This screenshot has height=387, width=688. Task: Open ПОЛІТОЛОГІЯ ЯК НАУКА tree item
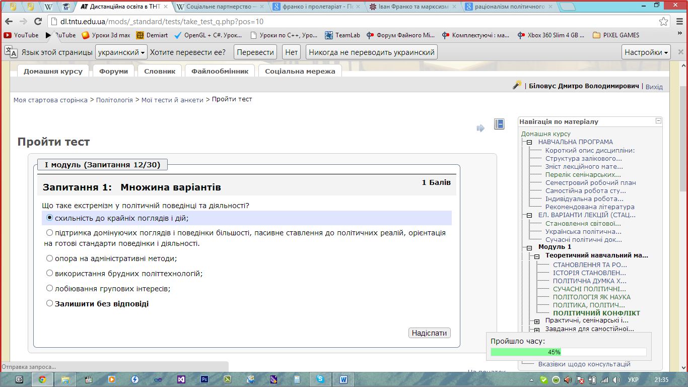pos(592,297)
